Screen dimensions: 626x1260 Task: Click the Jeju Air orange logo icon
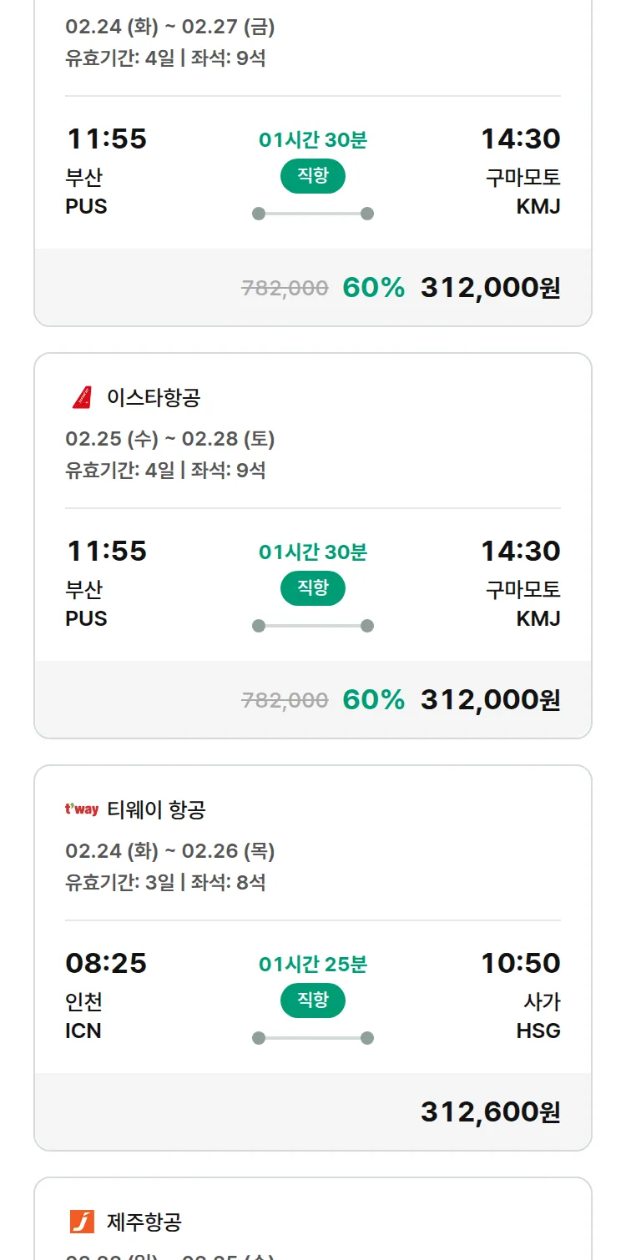(82, 1222)
